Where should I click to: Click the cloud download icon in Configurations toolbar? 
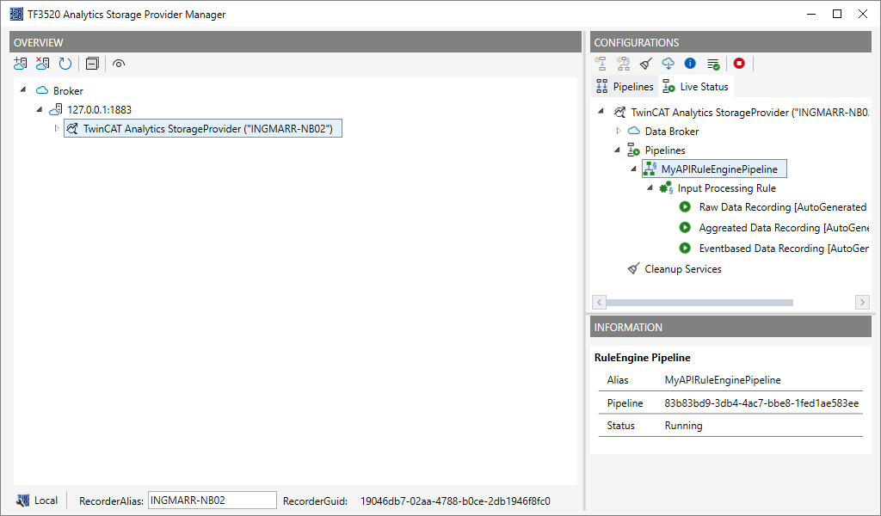(668, 64)
